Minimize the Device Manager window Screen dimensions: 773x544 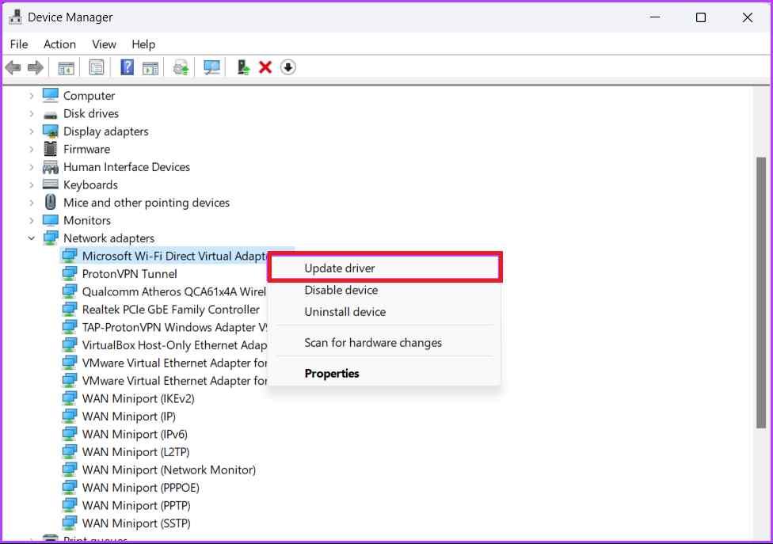click(655, 17)
